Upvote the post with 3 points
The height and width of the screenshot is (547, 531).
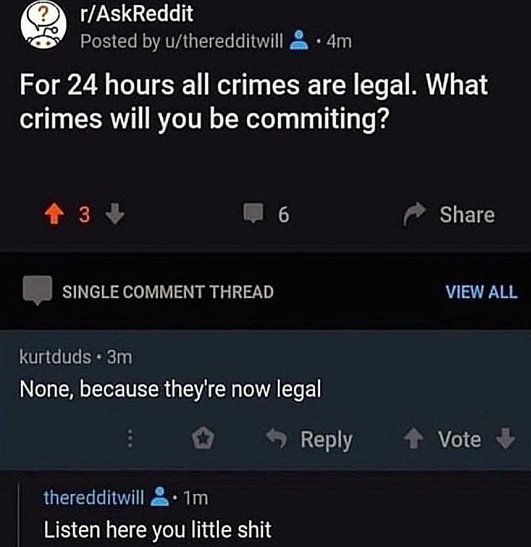point(54,213)
